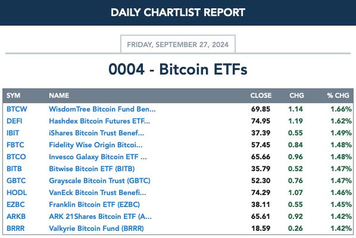Open WisdomTree Bitcoin Fund name link
This screenshot has height=238, width=356.
point(102,109)
